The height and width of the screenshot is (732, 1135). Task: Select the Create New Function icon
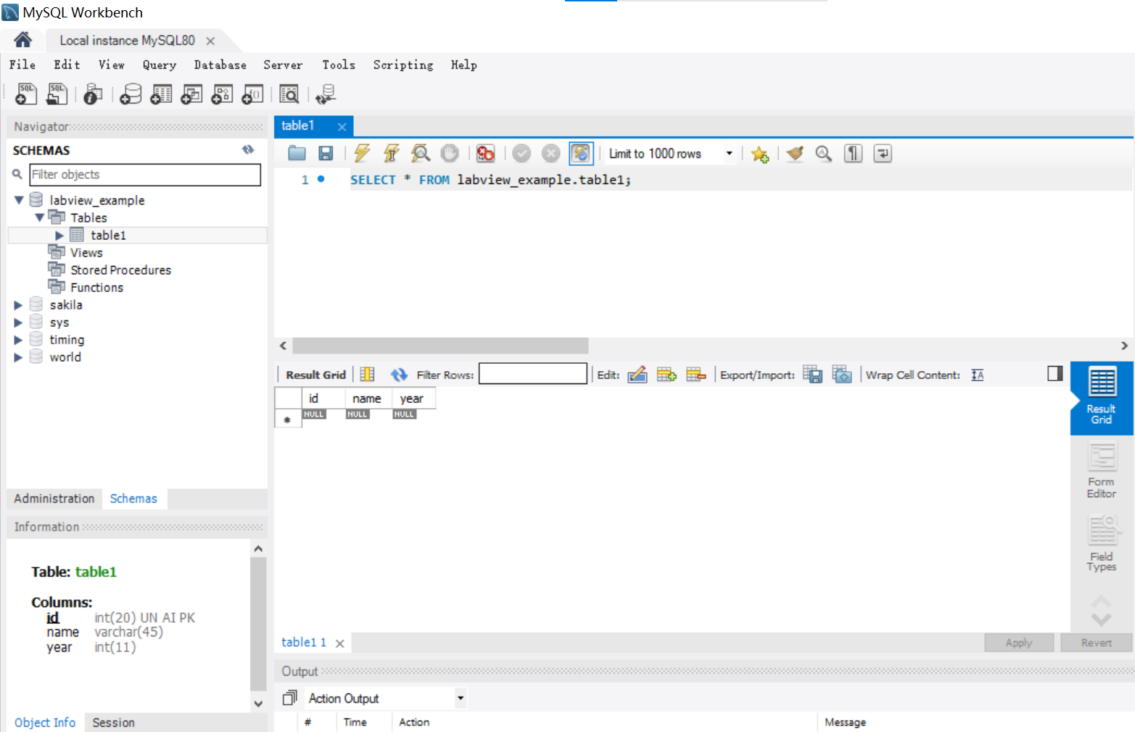pyautogui.click(x=252, y=93)
